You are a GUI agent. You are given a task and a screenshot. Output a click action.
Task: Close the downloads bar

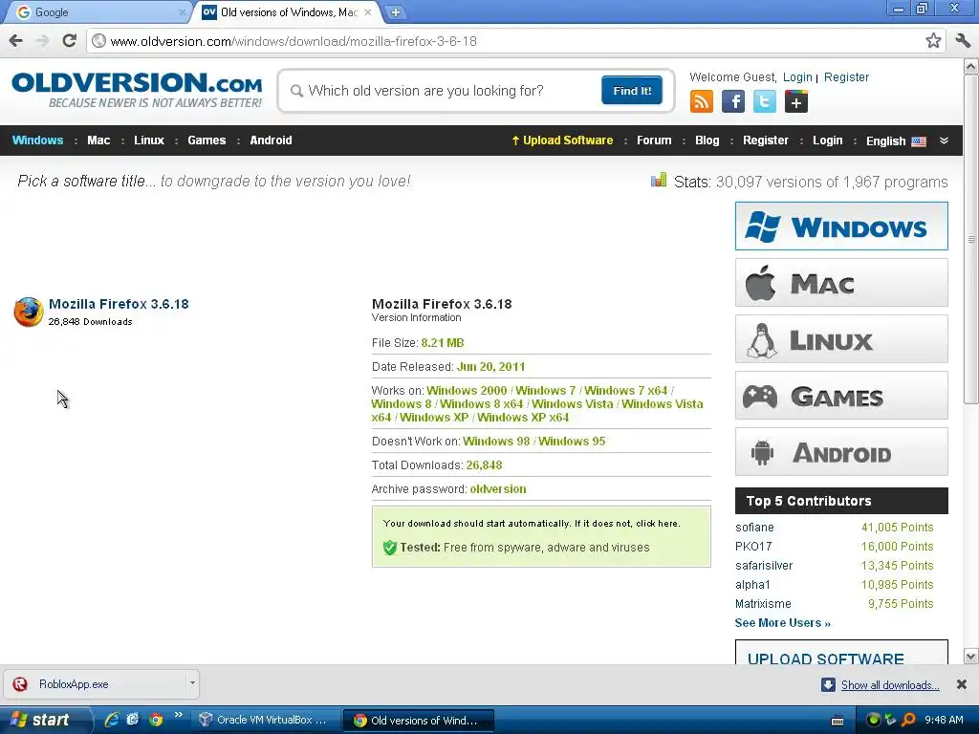pos(962,684)
